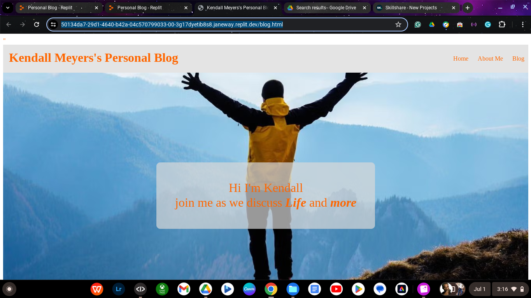Open the pink sparkle app on shelf

(424, 289)
